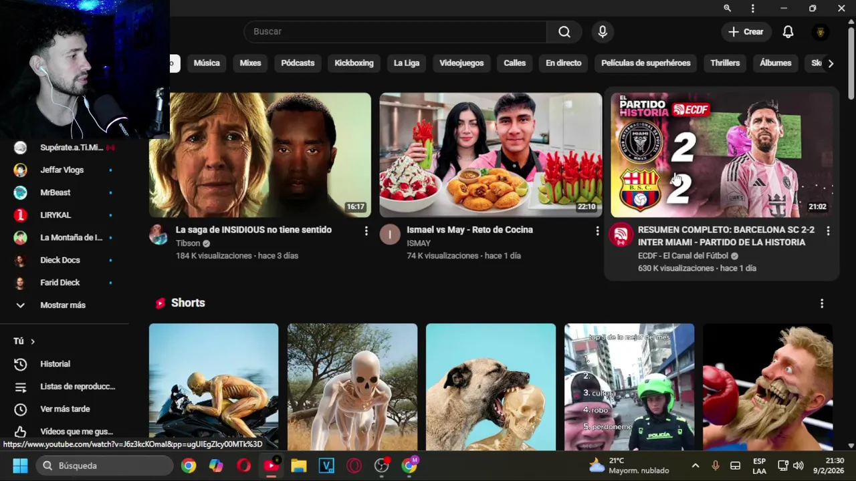The image size is (856, 481).
Task: Select the Álbumes filter chip
Action: [x=776, y=63]
